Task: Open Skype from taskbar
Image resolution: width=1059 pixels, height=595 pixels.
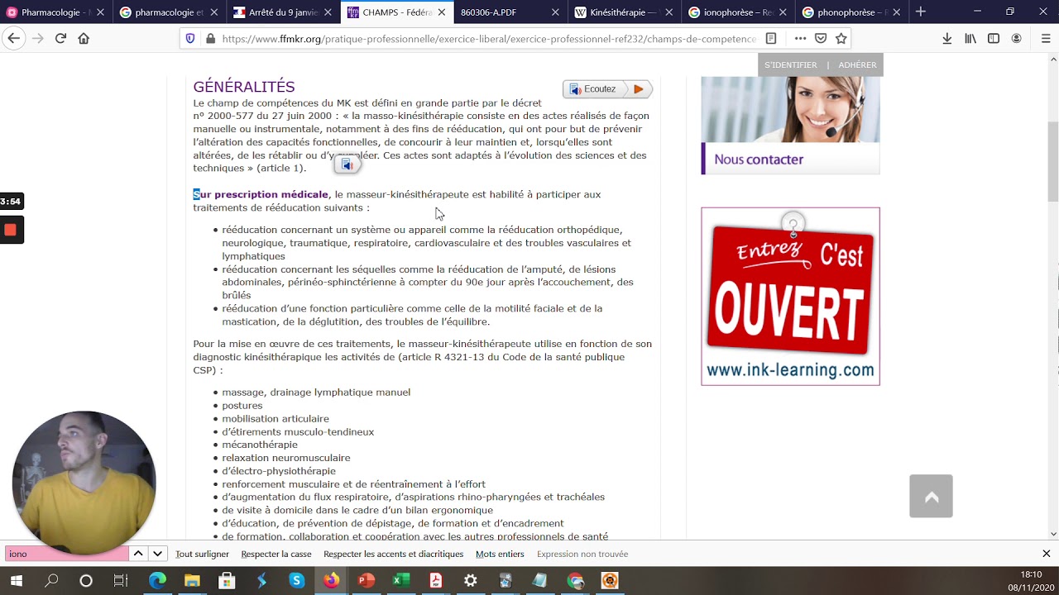Action: 296,580
